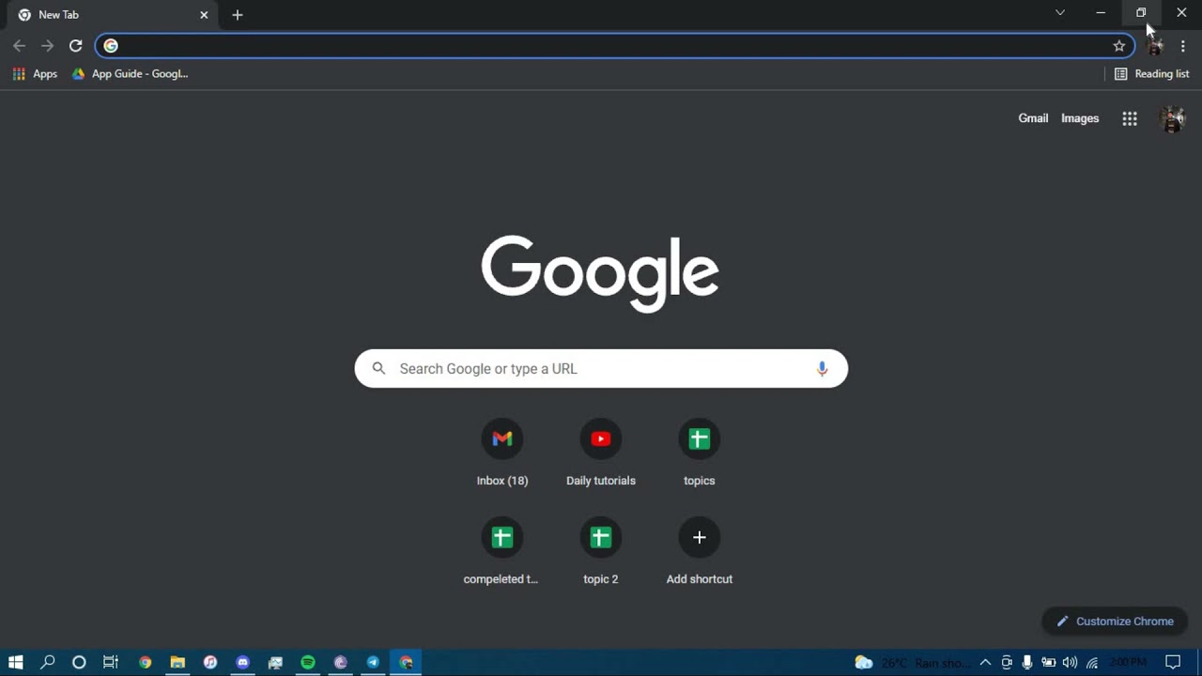Click Add shortcut plus tile
The image size is (1202, 676).
tap(700, 552)
